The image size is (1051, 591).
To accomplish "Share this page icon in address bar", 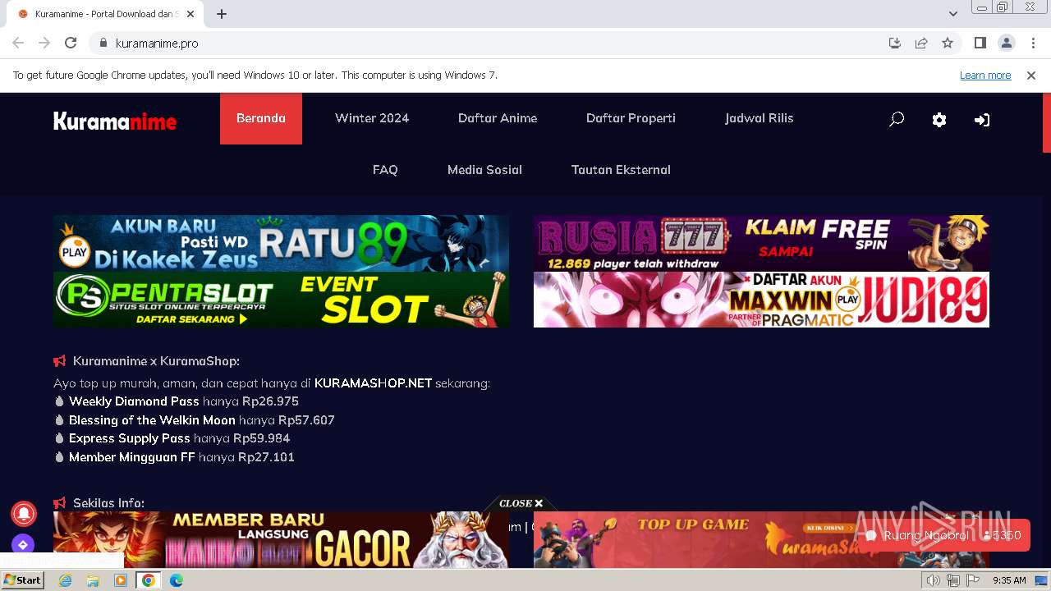I will [921, 43].
